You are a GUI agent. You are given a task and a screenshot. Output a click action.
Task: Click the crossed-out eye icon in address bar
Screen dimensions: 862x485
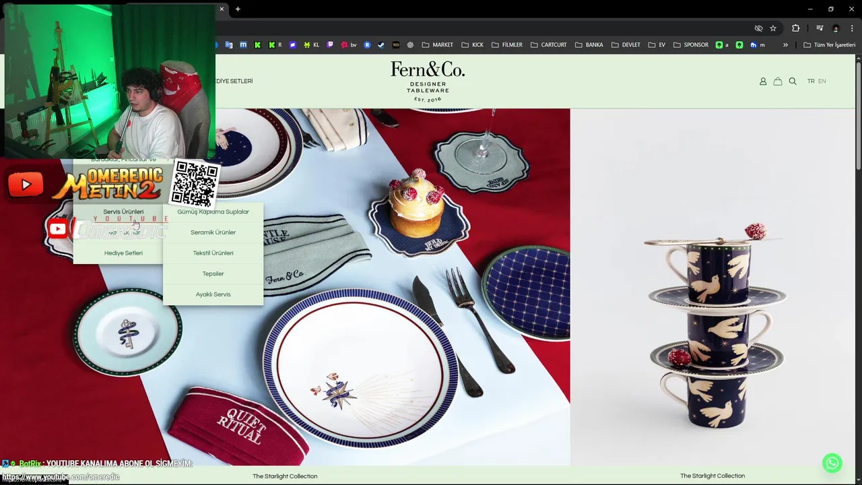tap(758, 28)
